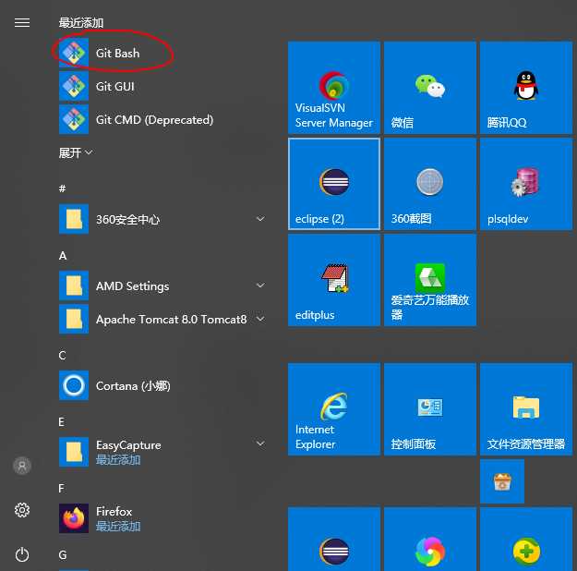Screen dimensions: 577x571
Task: Open the 控制面板 tile
Action: pos(430,409)
